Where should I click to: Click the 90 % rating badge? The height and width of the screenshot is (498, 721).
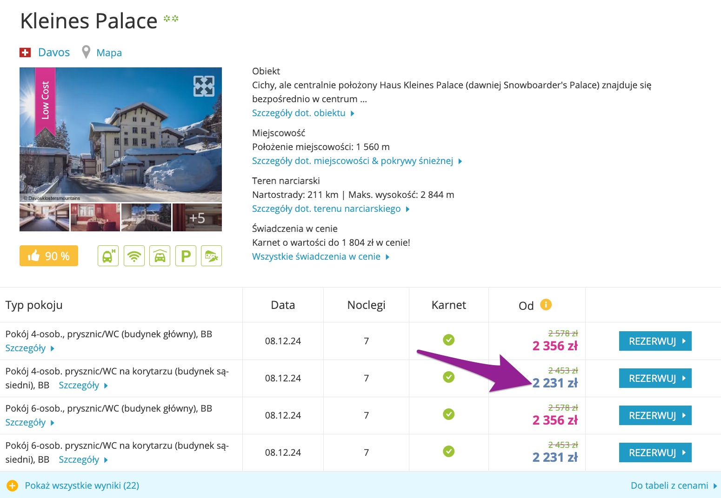point(49,256)
